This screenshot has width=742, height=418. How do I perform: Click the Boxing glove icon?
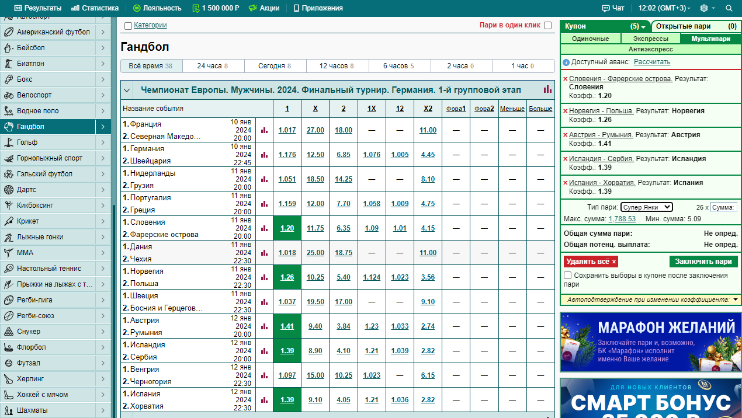click(x=8, y=79)
